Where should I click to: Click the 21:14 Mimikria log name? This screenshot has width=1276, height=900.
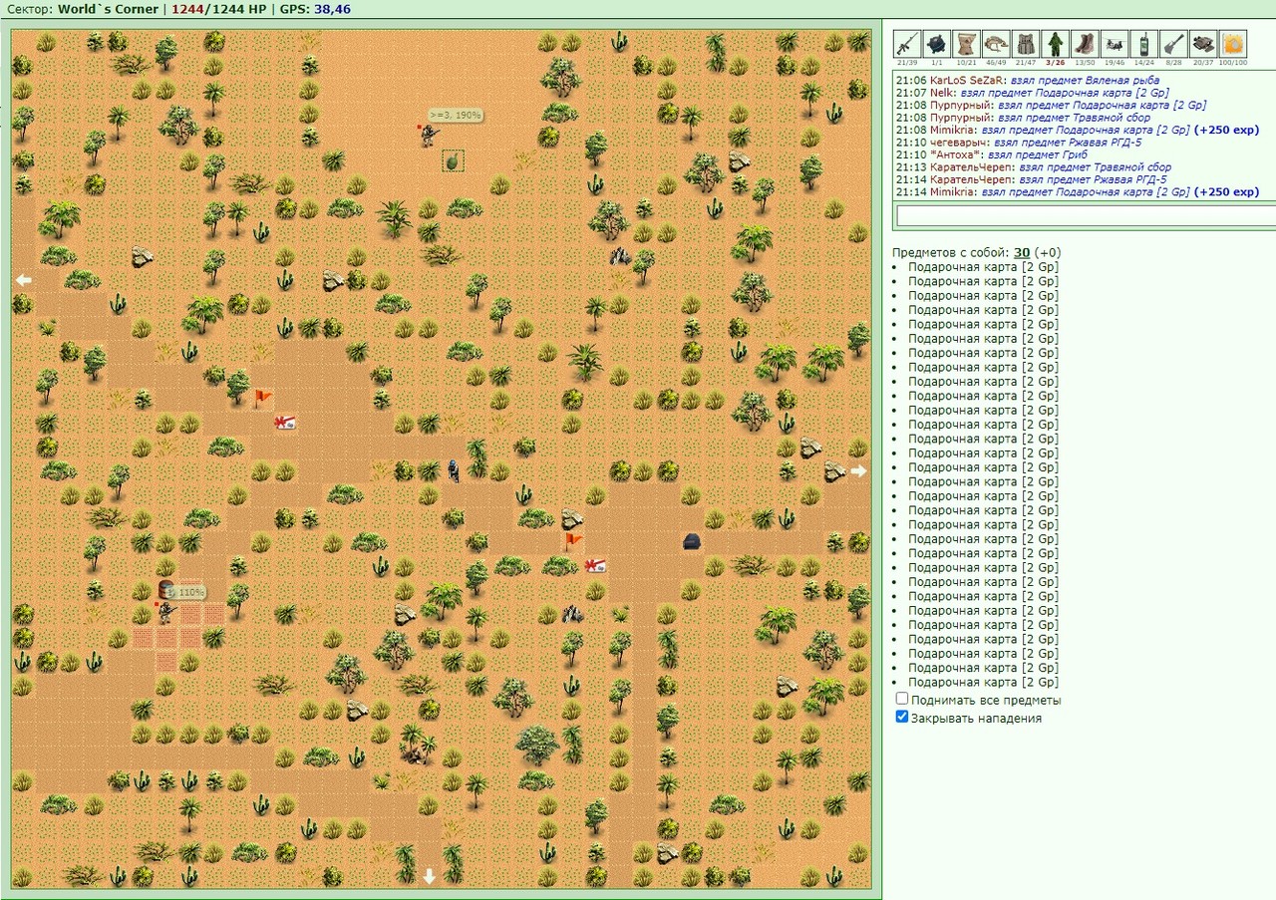point(954,192)
